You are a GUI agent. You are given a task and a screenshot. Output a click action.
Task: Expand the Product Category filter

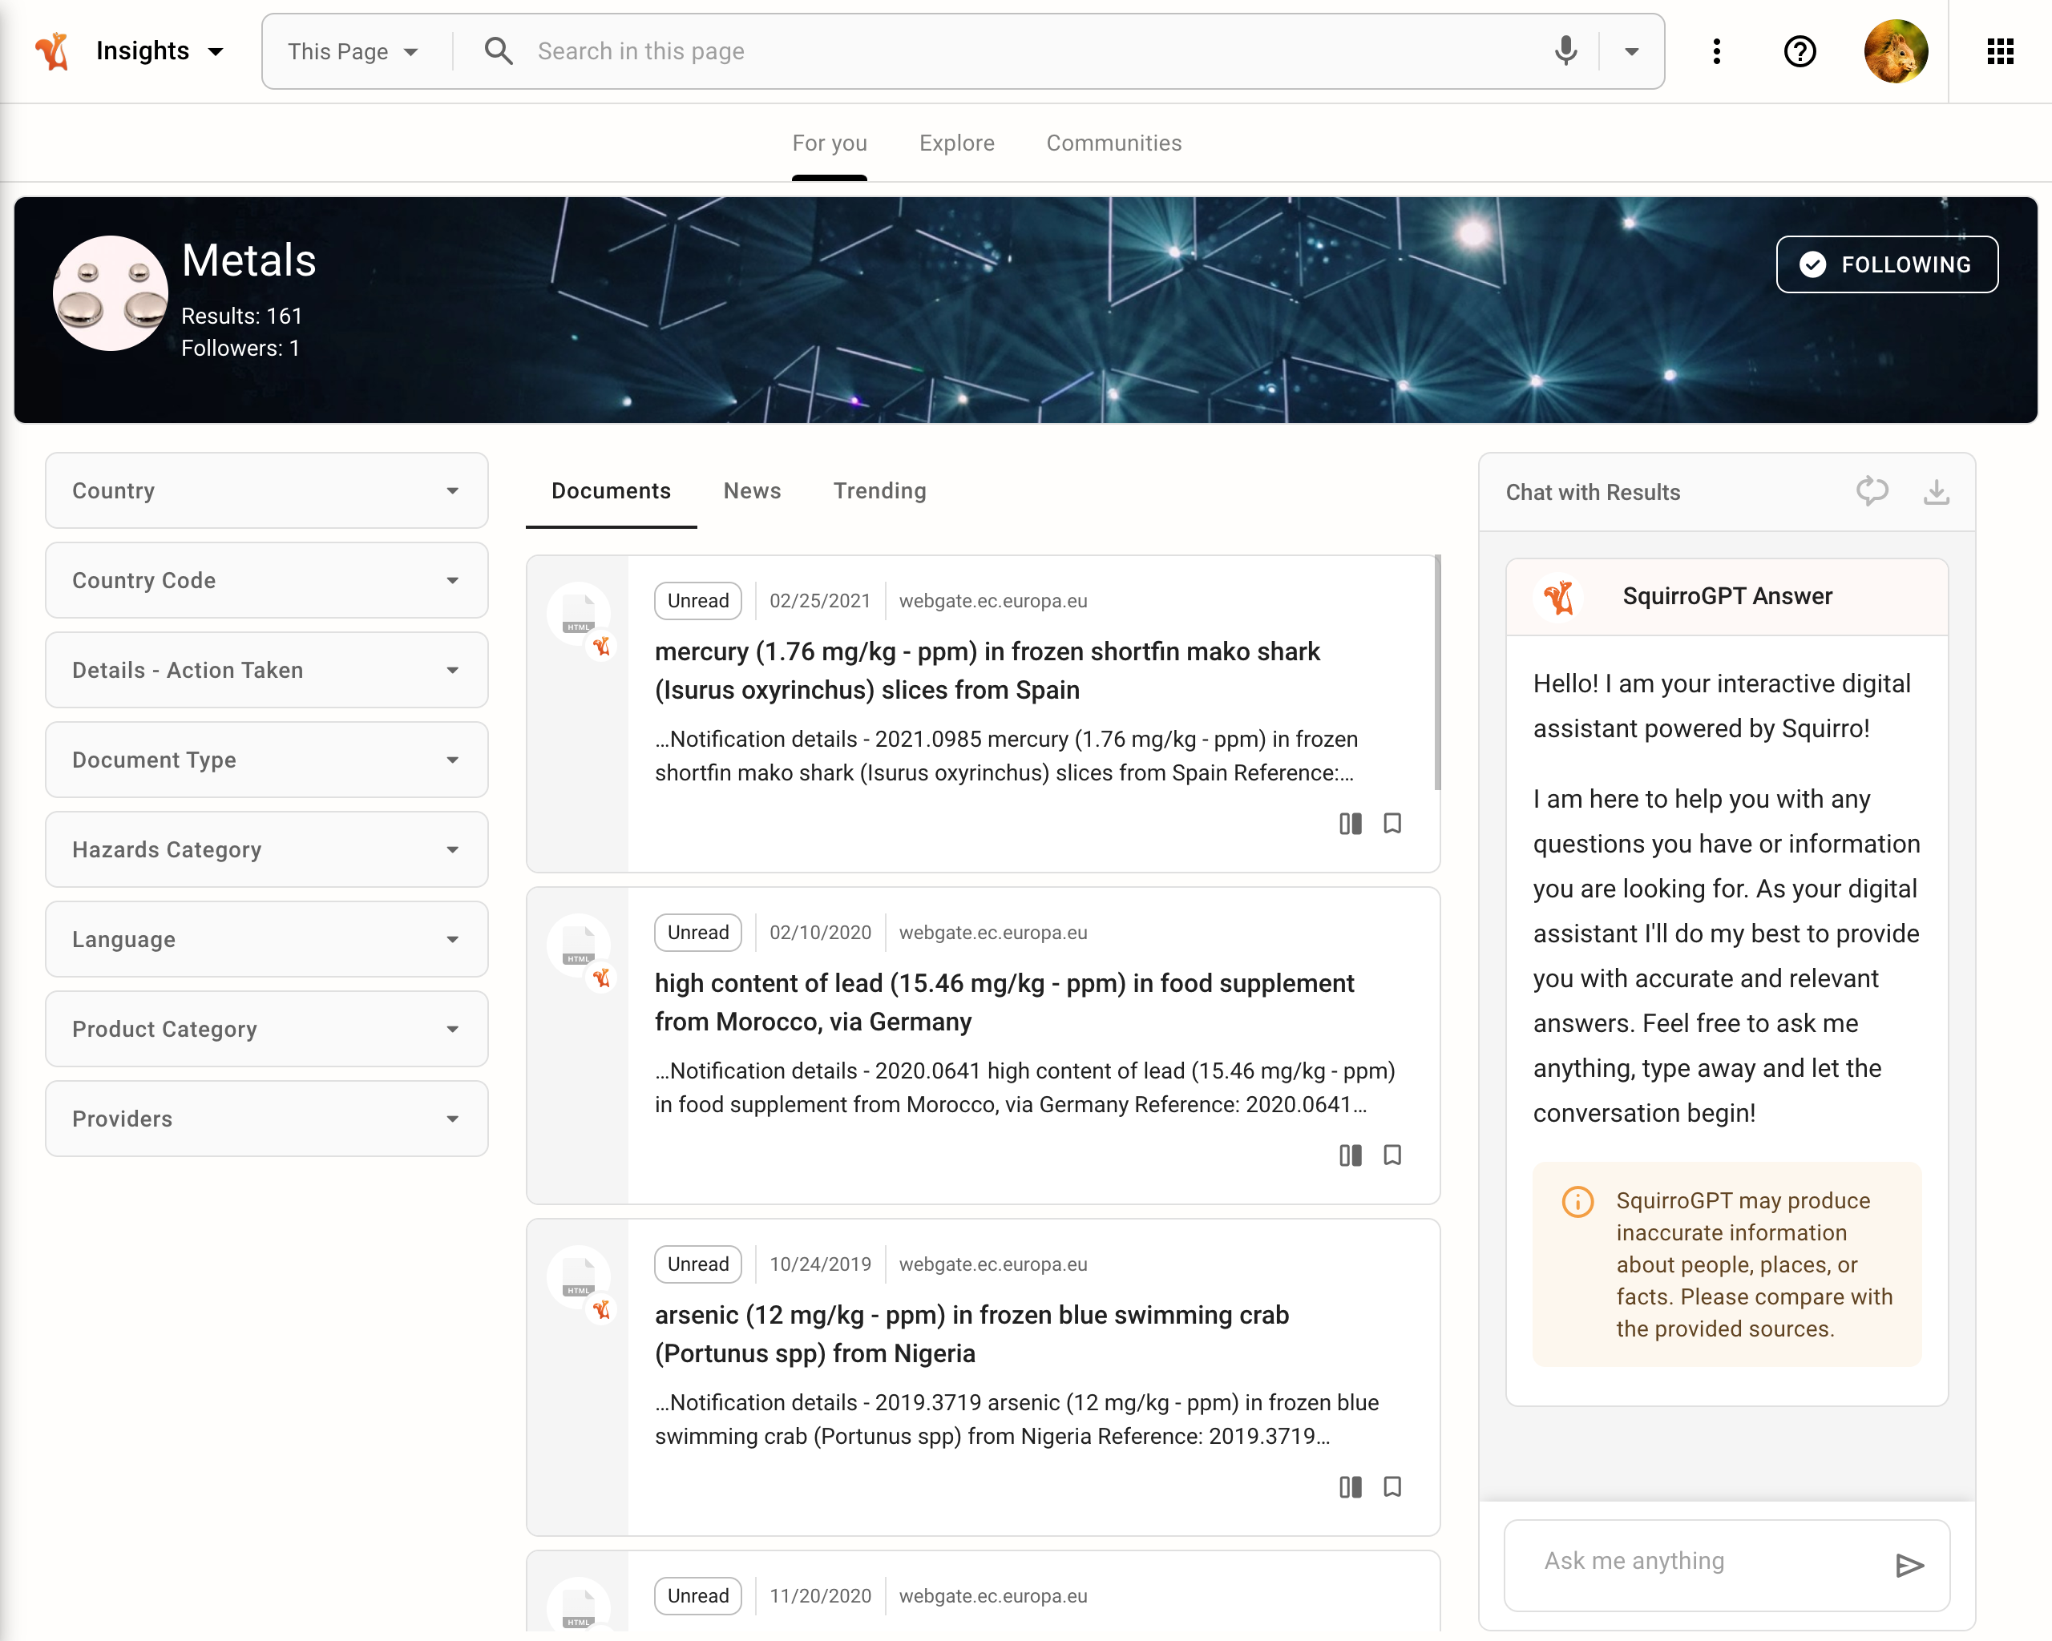(x=266, y=1030)
